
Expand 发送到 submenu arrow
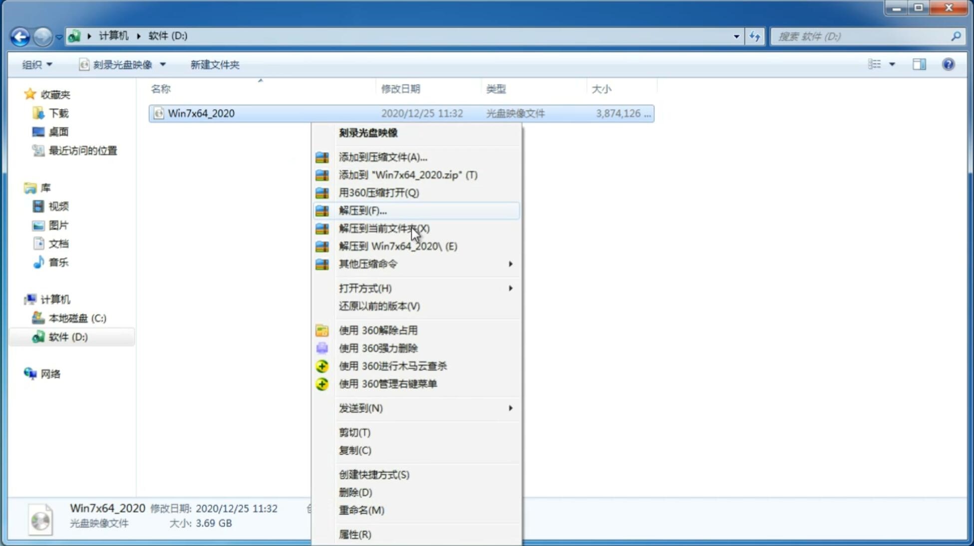(510, 408)
